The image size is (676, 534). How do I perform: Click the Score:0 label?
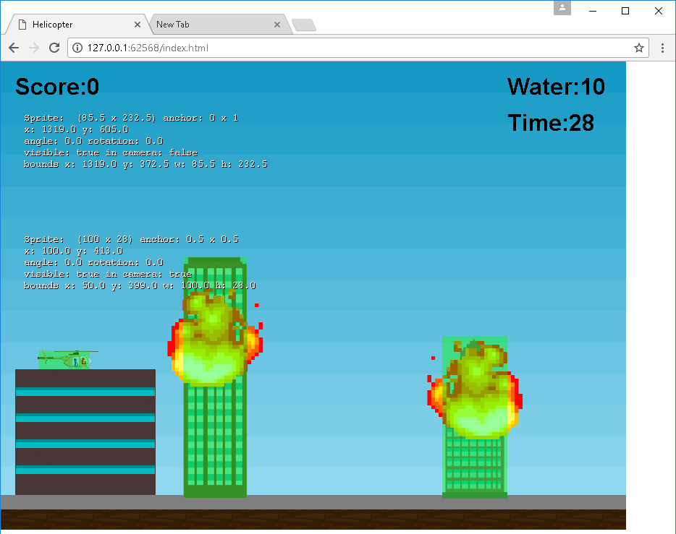(57, 87)
